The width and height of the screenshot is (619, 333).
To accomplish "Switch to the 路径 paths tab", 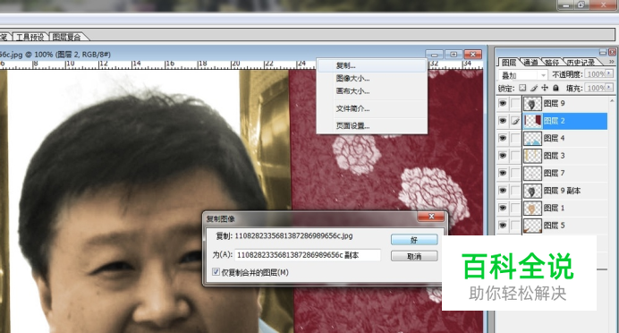I will 552,63.
